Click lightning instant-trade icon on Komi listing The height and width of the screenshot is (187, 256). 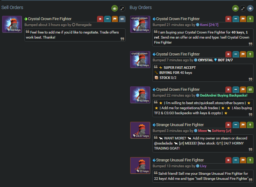[250, 19]
